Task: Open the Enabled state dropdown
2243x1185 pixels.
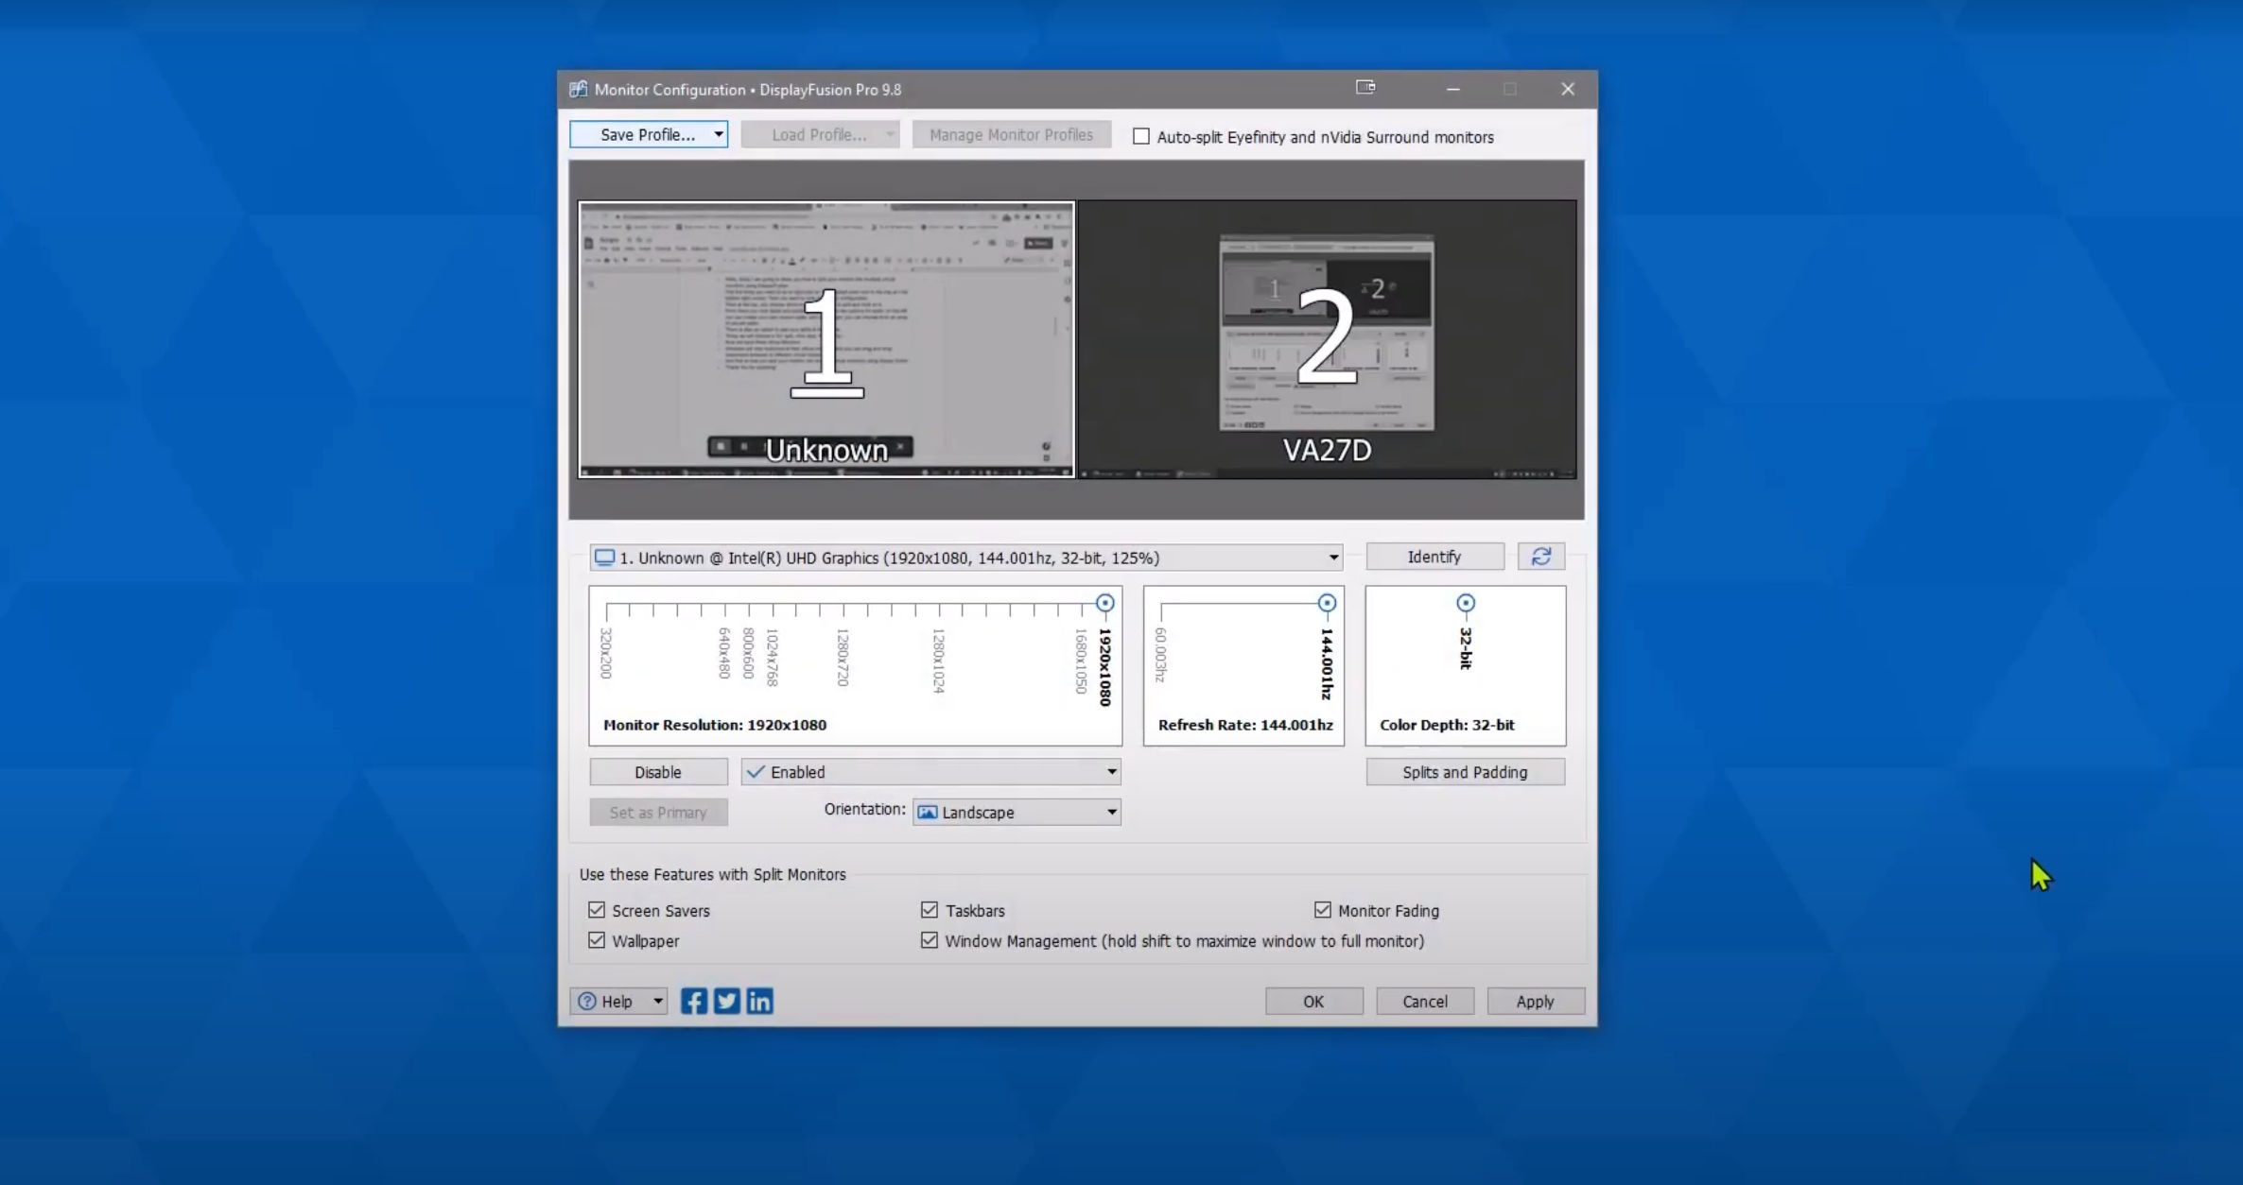Action: point(1112,772)
